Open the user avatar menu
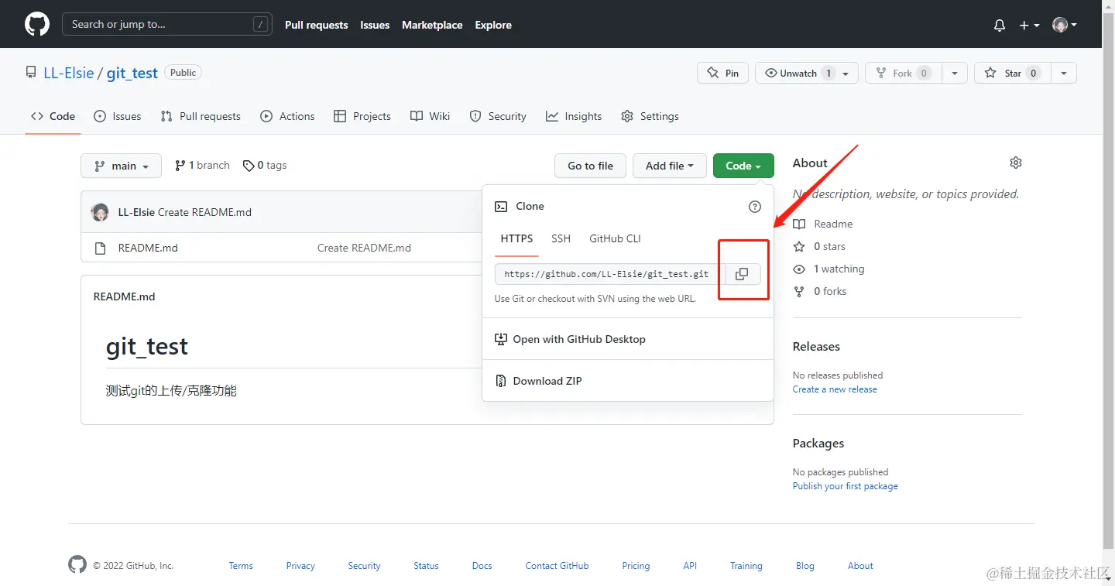The width and height of the screenshot is (1115, 586). 1065,26
